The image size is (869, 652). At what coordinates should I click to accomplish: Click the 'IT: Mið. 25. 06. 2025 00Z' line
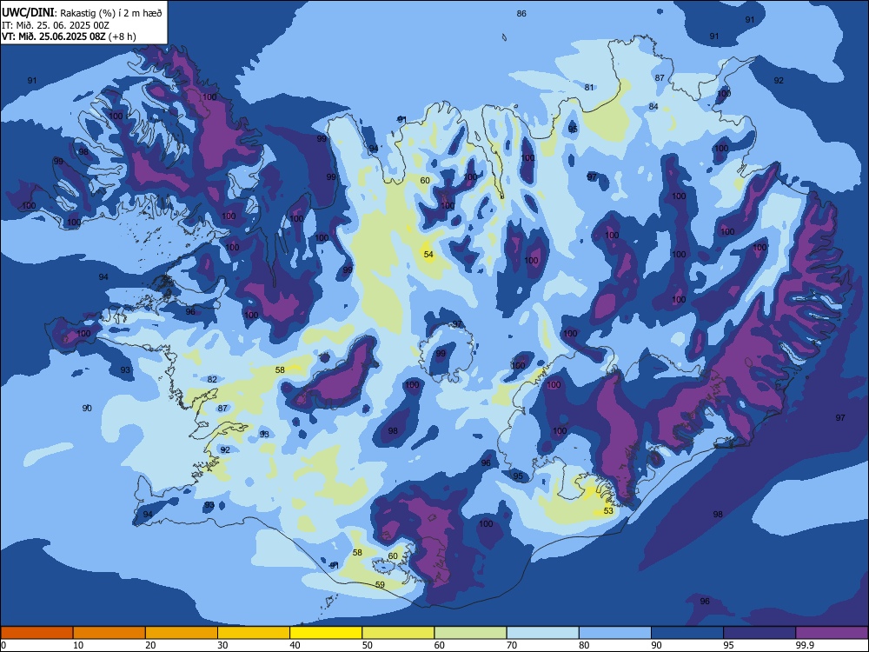[56, 25]
